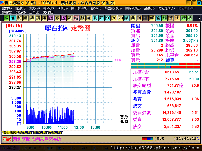Open the 設定(S) menu
The image size is (202, 151).
21,12
